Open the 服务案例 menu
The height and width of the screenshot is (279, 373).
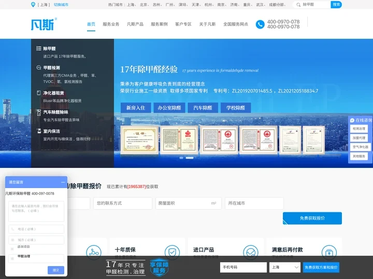coord(159,24)
